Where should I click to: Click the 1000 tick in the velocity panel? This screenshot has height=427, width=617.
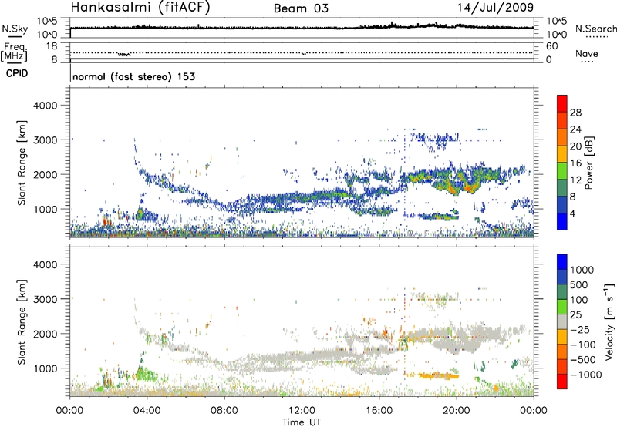[x=45, y=368]
